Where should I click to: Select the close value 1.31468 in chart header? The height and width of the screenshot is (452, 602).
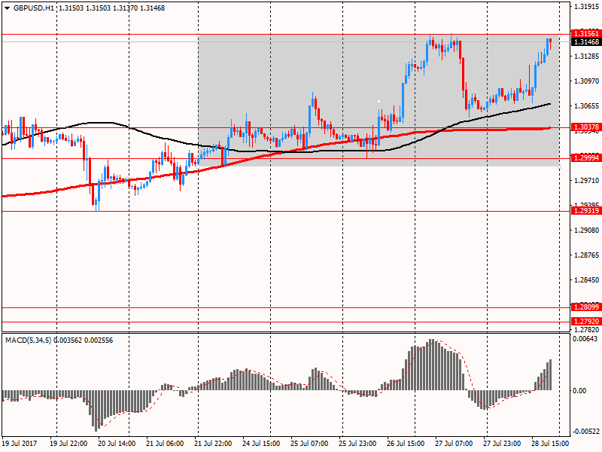(x=153, y=8)
